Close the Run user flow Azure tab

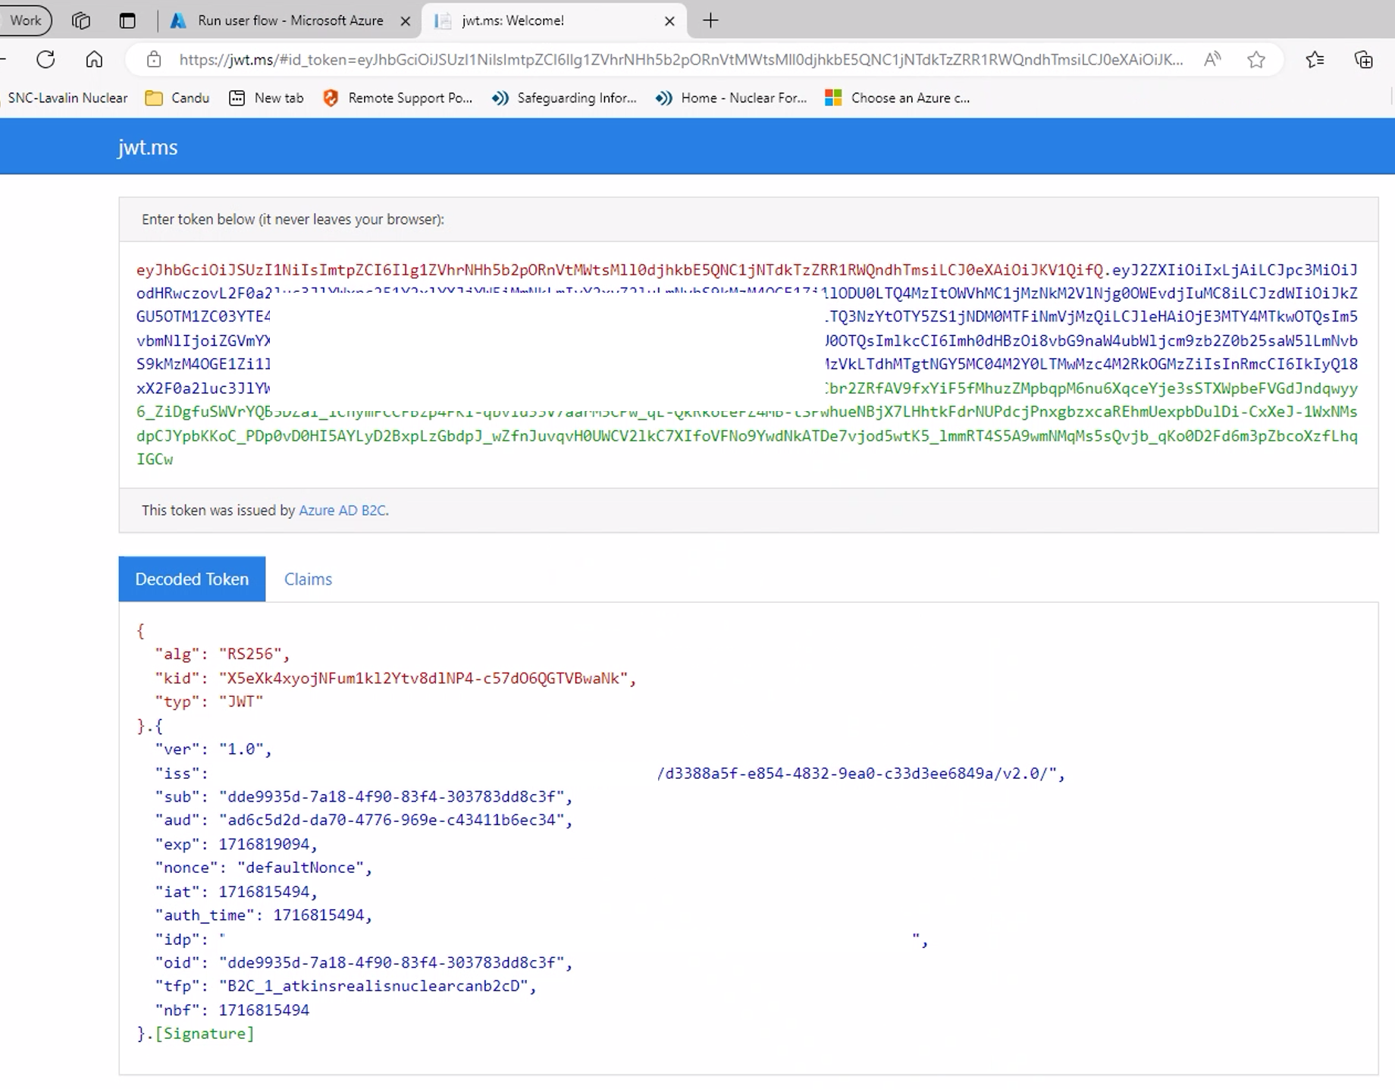pyautogui.click(x=406, y=21)
